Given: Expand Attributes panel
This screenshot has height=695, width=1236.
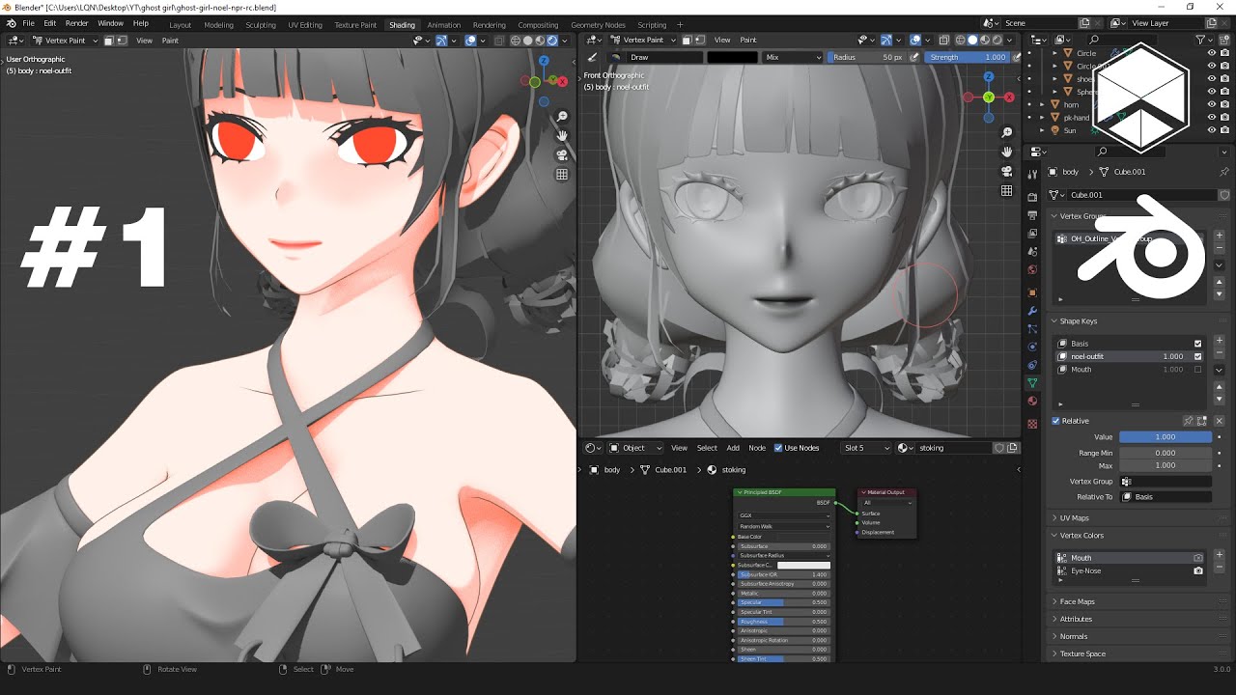Looking at the screenshot, I should [x=1076, y=619].
